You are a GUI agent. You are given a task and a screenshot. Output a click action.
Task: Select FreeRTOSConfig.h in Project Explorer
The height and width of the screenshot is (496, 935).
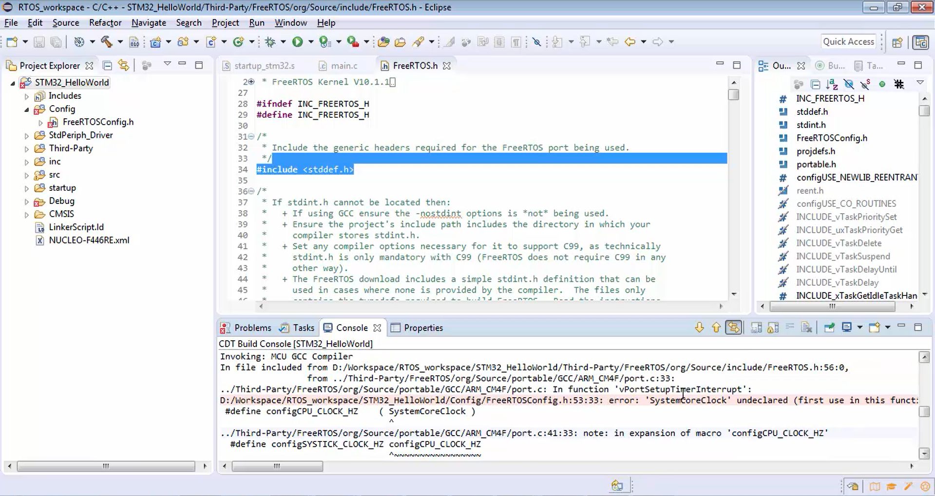click(98, 122)
